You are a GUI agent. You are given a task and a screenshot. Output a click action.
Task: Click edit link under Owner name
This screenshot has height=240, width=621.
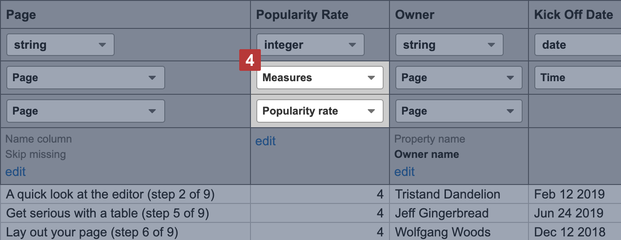coord(404,172)
